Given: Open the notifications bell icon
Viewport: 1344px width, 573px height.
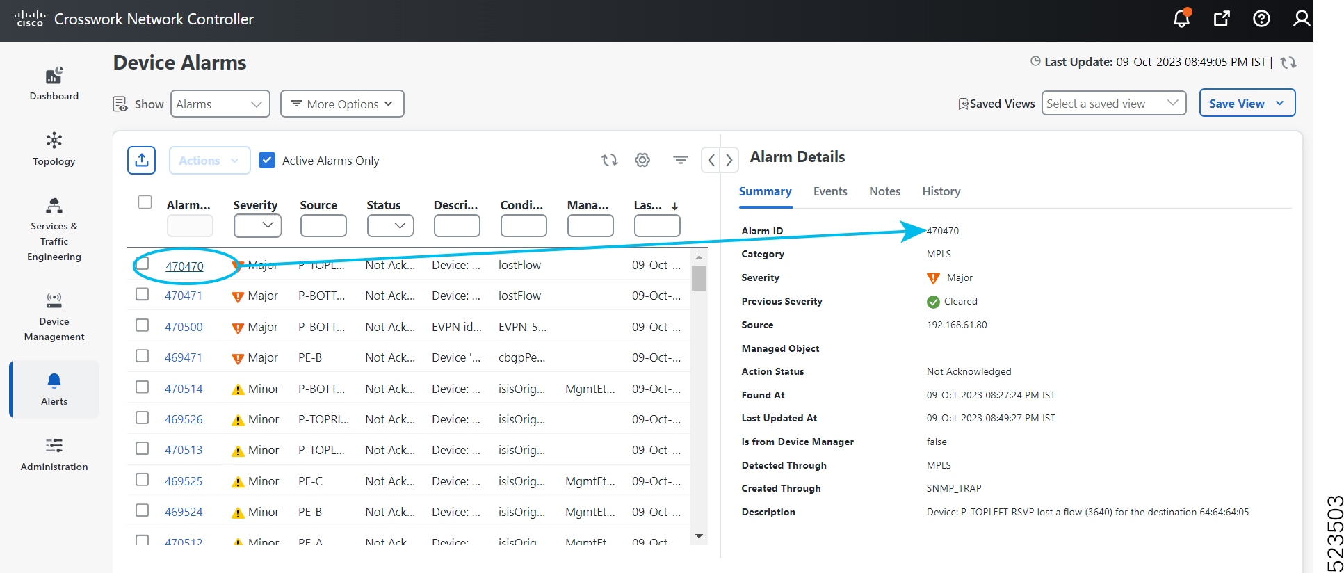Looking at the screenshot, I should (x=1181, y=19).
